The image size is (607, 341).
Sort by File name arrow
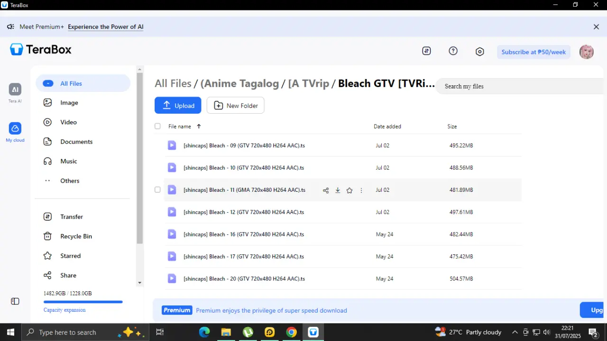coord(199,126)
